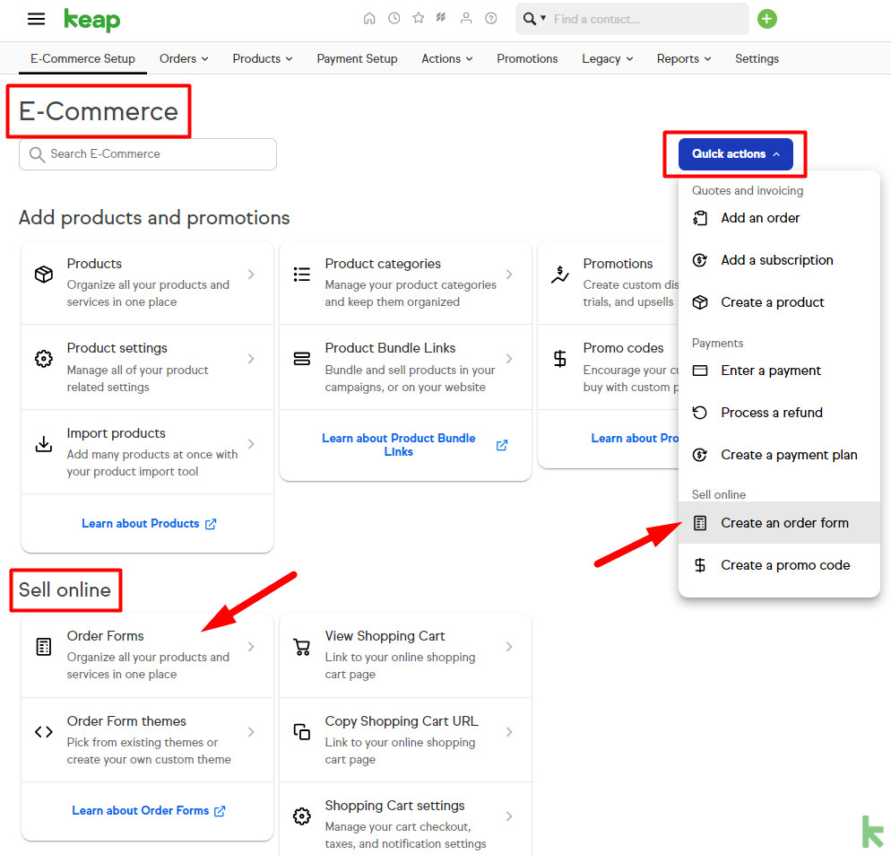Open the user profile icon

[466, 18]
